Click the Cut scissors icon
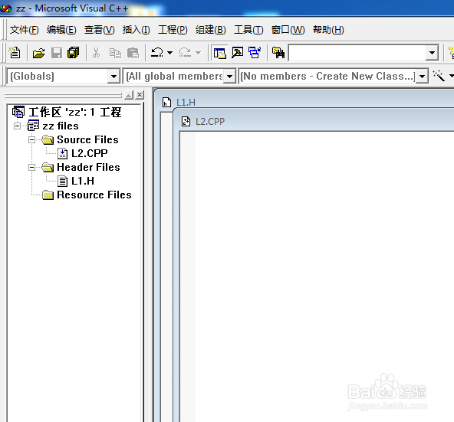Screen dimensions: 454x422 click(96, 53)
